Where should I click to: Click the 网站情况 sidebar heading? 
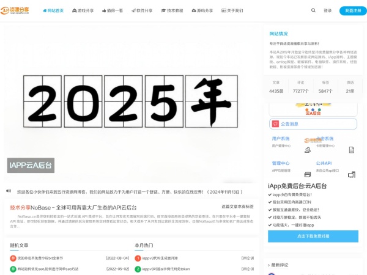(278, 34)
